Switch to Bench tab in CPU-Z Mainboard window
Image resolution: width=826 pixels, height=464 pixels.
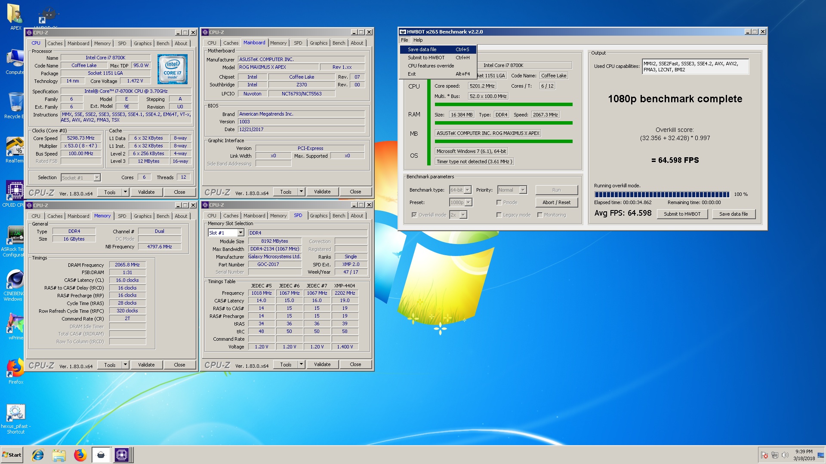pos(339,43)
